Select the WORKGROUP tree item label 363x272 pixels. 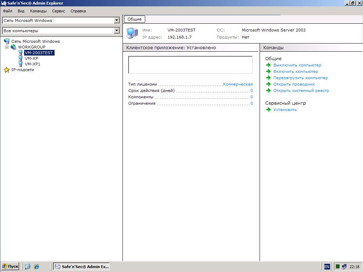pyautogui.click(x=32, y=47)
